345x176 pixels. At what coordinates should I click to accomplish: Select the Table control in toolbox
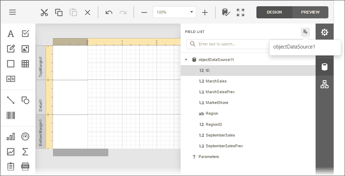pyautogui.click(x=25, y=64)
